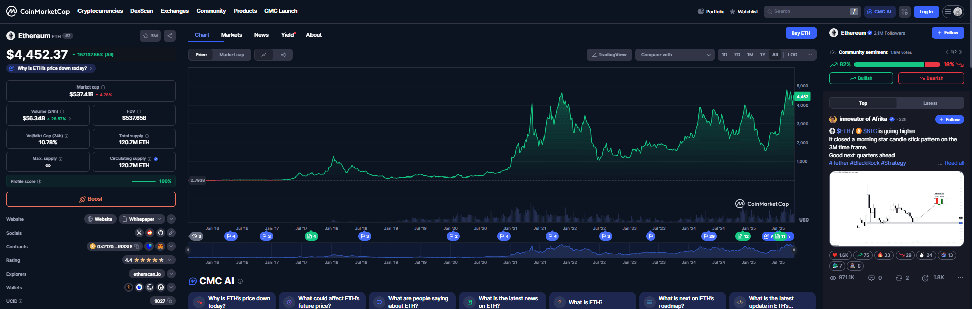Switch community feed to Latest tab
The height and width of the screenshot is (309, 972).
(930, 103)
